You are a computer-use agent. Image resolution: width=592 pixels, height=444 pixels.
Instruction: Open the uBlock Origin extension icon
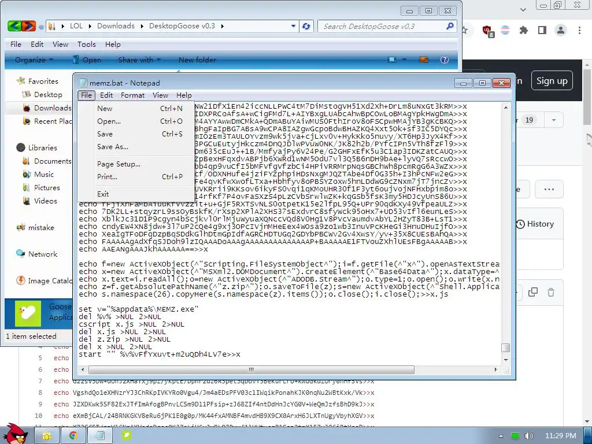coord(487,31)
